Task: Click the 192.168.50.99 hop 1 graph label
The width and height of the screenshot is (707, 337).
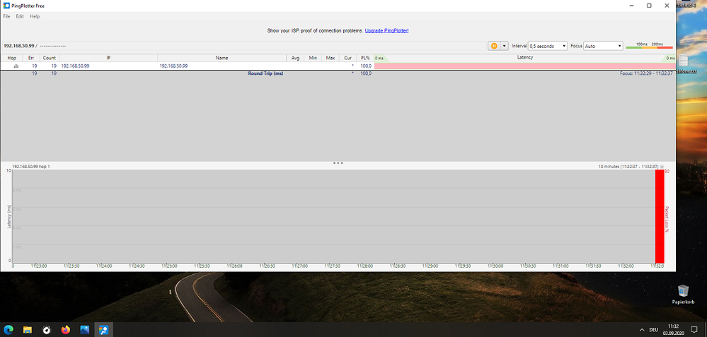Action: tap(30, 167)
